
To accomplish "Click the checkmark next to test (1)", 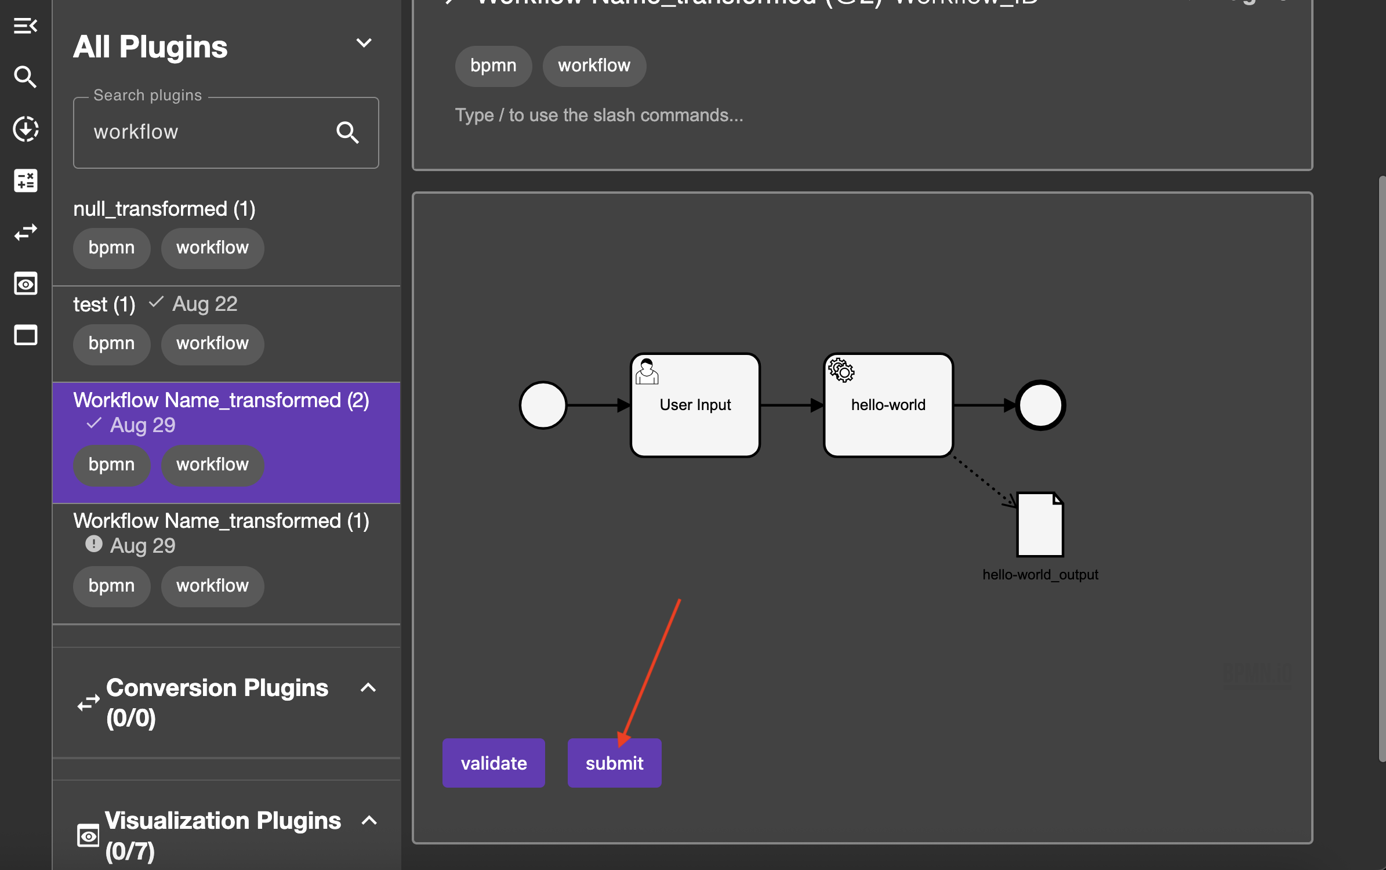I will (x=156, y=302).
